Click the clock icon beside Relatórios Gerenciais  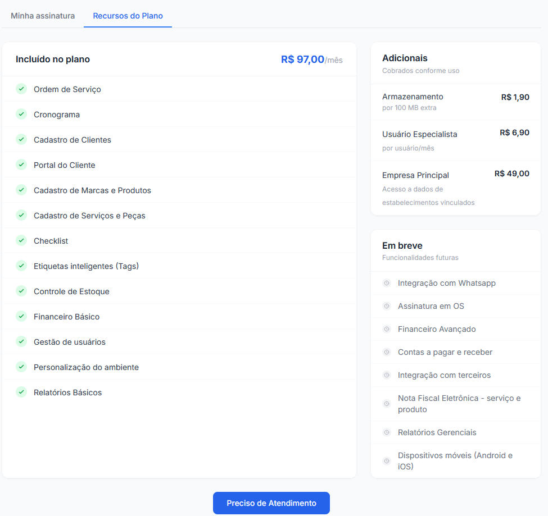coord(387,432)
